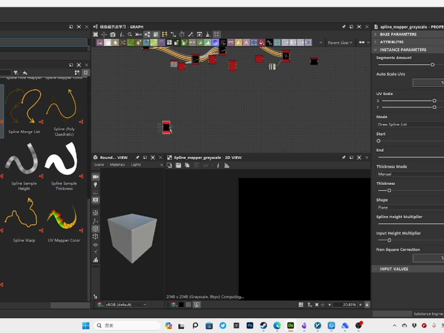Open the Parent Size dropdown in Graph toolbar
The height and width of the screenshot is (333, 444).
click(340, 43)
